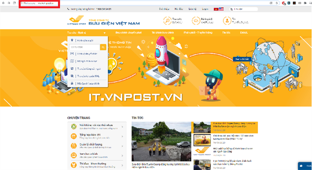Click the Đánh giá & khiếu nại icon
Image resolution: width=312 pixels, height=170 pixels.
196,20
